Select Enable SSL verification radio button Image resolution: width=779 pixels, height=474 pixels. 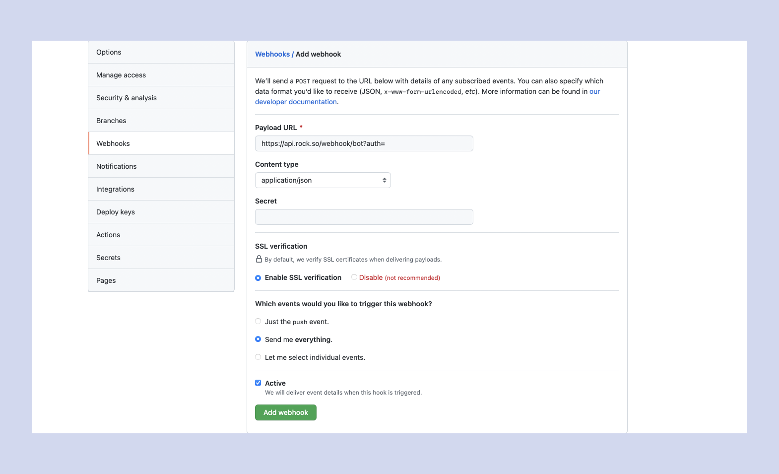[258, 278]
